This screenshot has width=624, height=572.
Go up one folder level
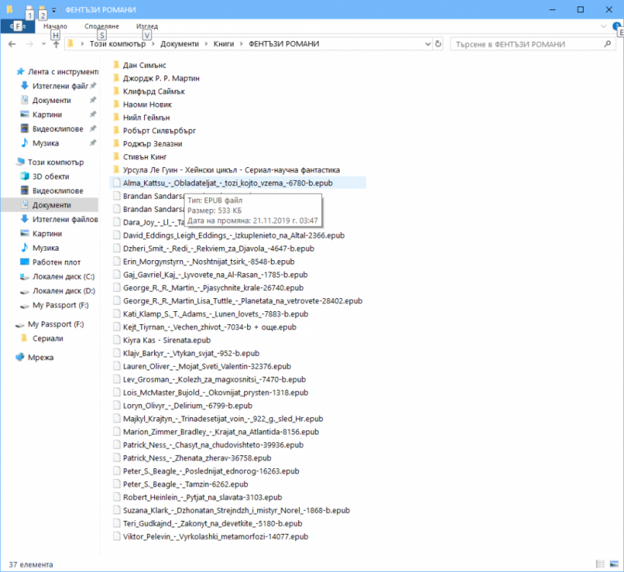[x=56, y=44]
